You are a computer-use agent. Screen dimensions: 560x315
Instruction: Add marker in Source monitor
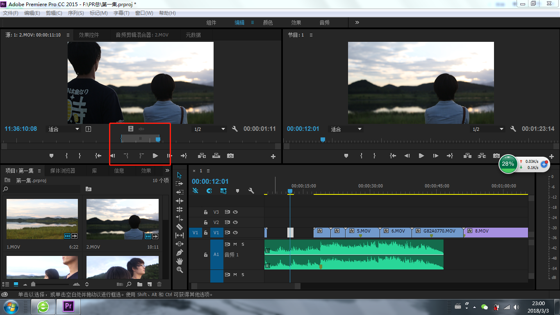click(x=51, y=156)
